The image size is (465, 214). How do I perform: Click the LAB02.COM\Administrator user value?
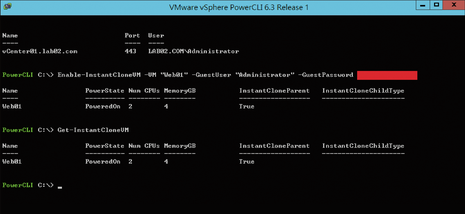coord(193,51)
